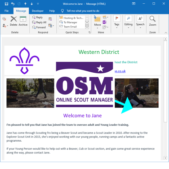Screen dimensions: 169x169
Task: Run the To Manager quick step
Action: (x=68, y=22)
